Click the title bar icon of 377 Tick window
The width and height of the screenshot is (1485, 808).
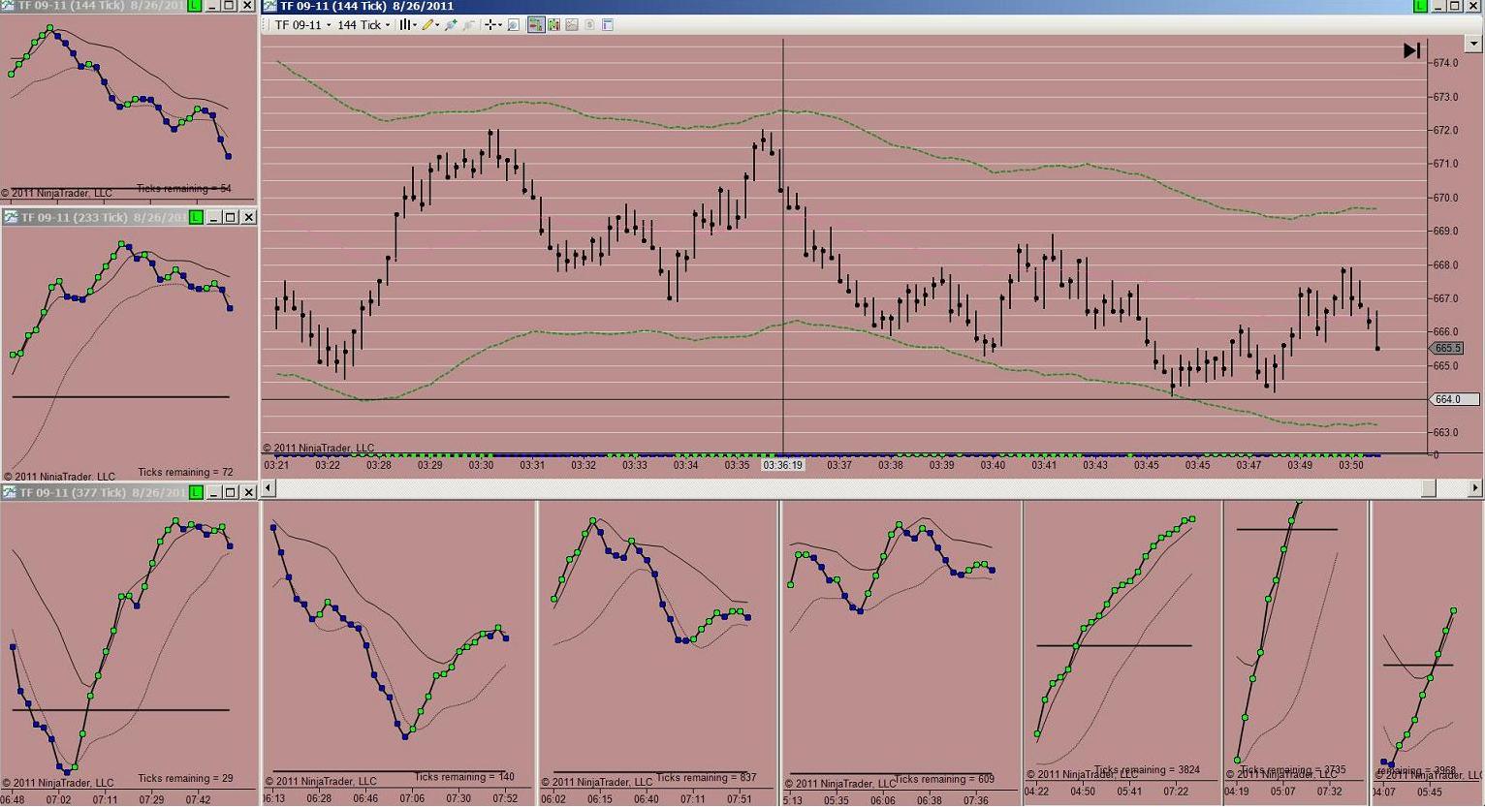coord(9,492)
